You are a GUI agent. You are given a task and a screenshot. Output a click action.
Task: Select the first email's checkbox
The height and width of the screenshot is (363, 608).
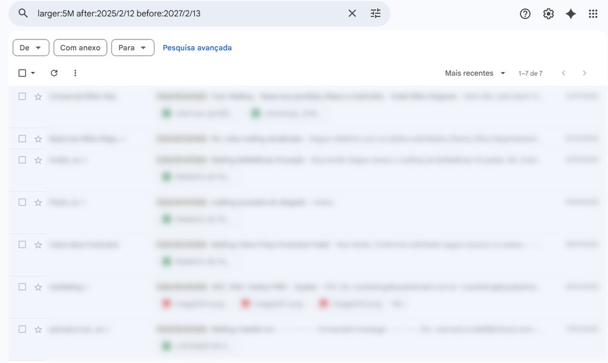coord(22,96)
